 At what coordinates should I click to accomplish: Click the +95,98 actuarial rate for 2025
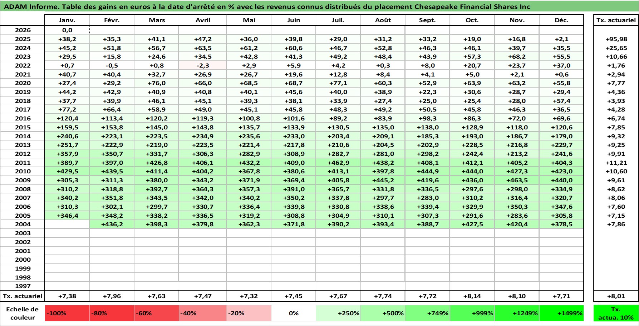tap(616, 39)
